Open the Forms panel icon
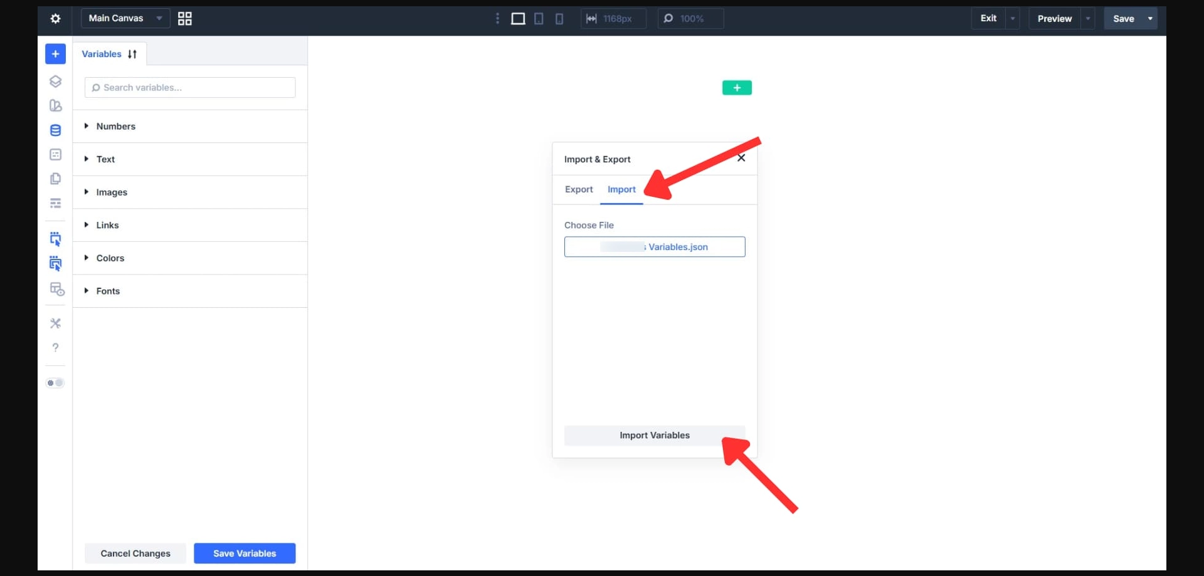1204x576 pixels. pos(56,154)
